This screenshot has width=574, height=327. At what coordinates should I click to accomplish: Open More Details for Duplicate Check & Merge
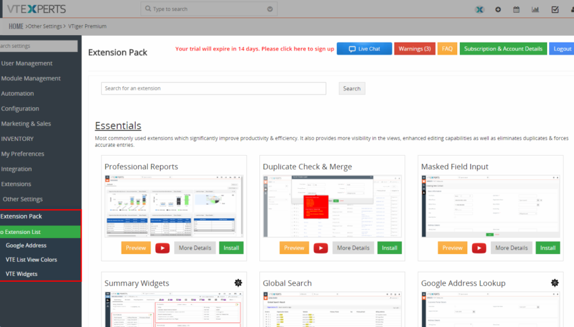tap(353, 247)
